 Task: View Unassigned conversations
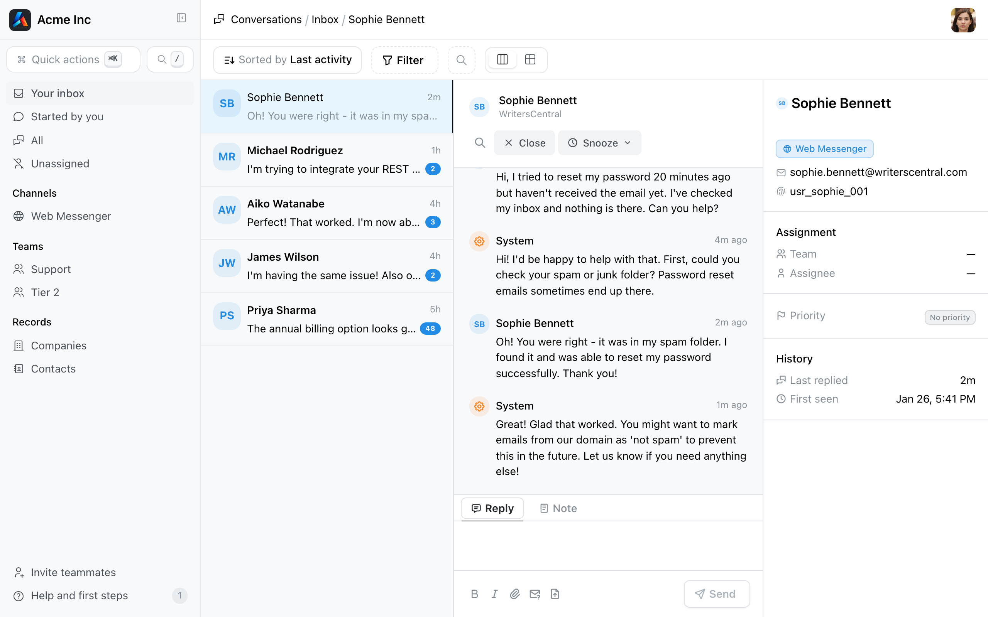[100, 164]
